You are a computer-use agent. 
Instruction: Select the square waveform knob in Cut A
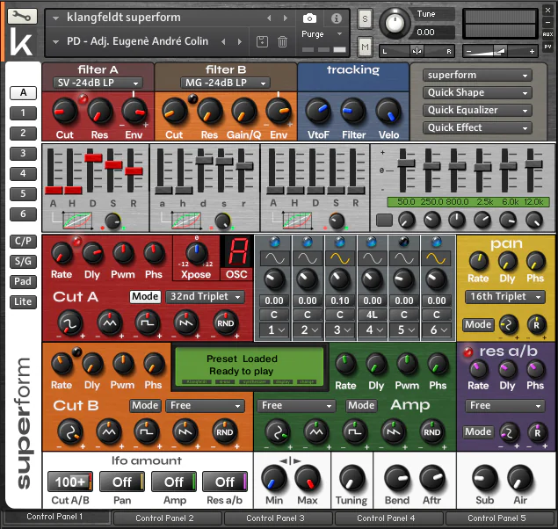pos(148,323)
